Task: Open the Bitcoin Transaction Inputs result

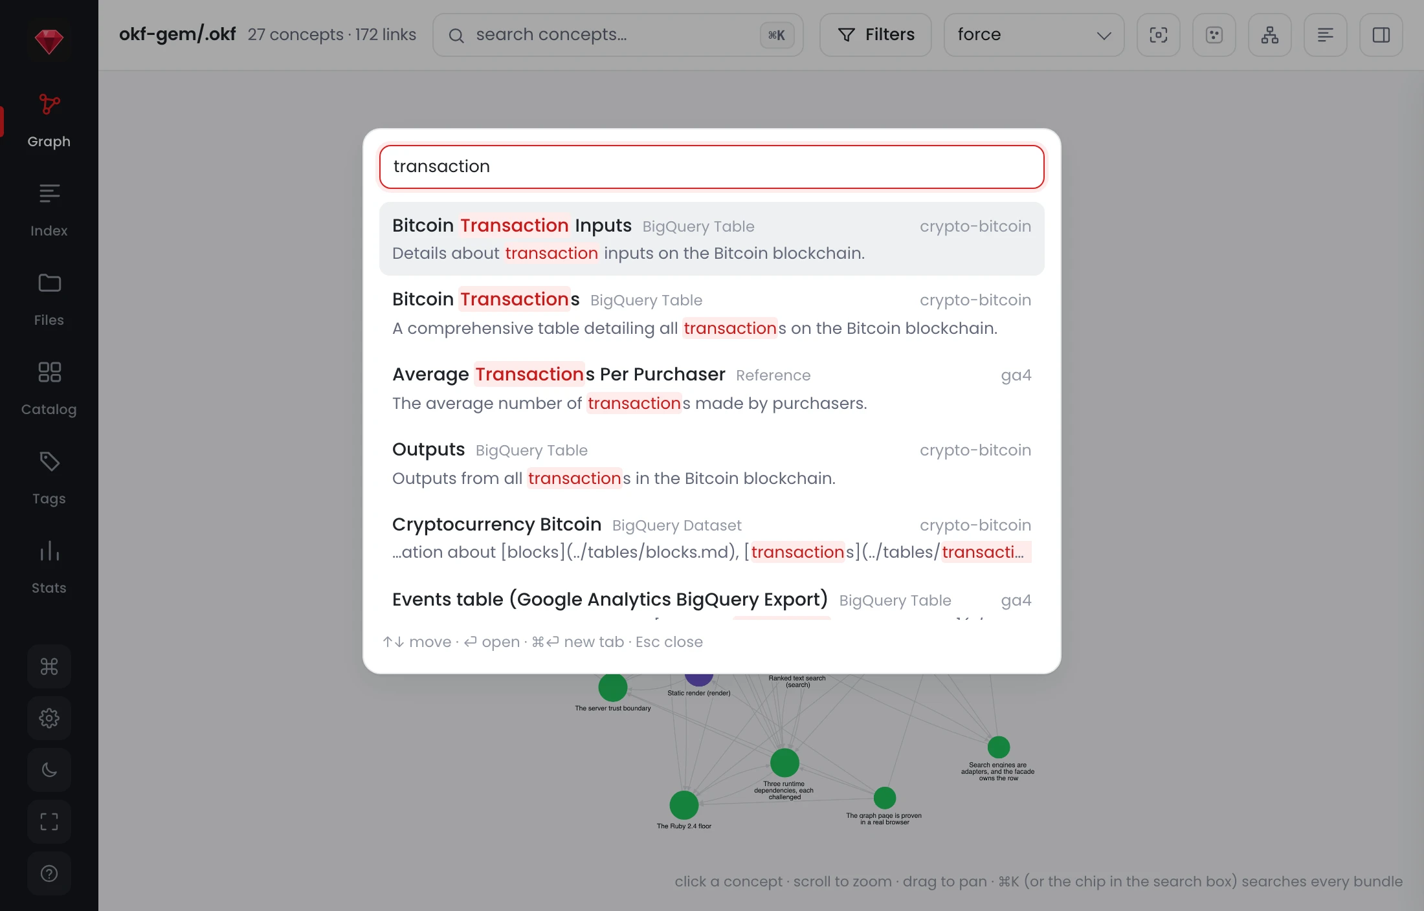Action: pyautogui.click(x=712, y=239)
